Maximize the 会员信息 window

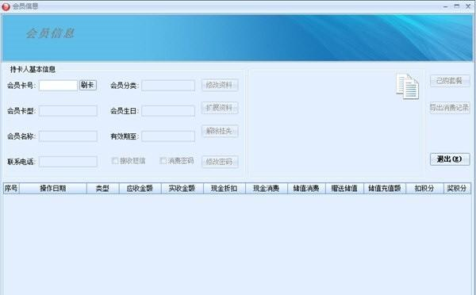click(x=457, y=6)
